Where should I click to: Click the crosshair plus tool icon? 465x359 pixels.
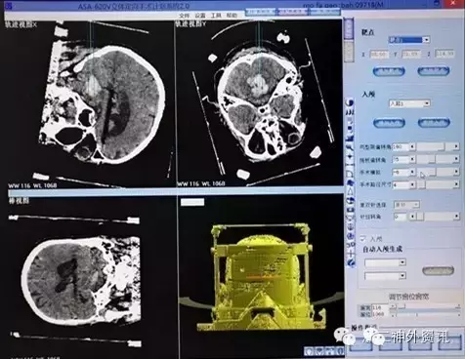point(351,254)
